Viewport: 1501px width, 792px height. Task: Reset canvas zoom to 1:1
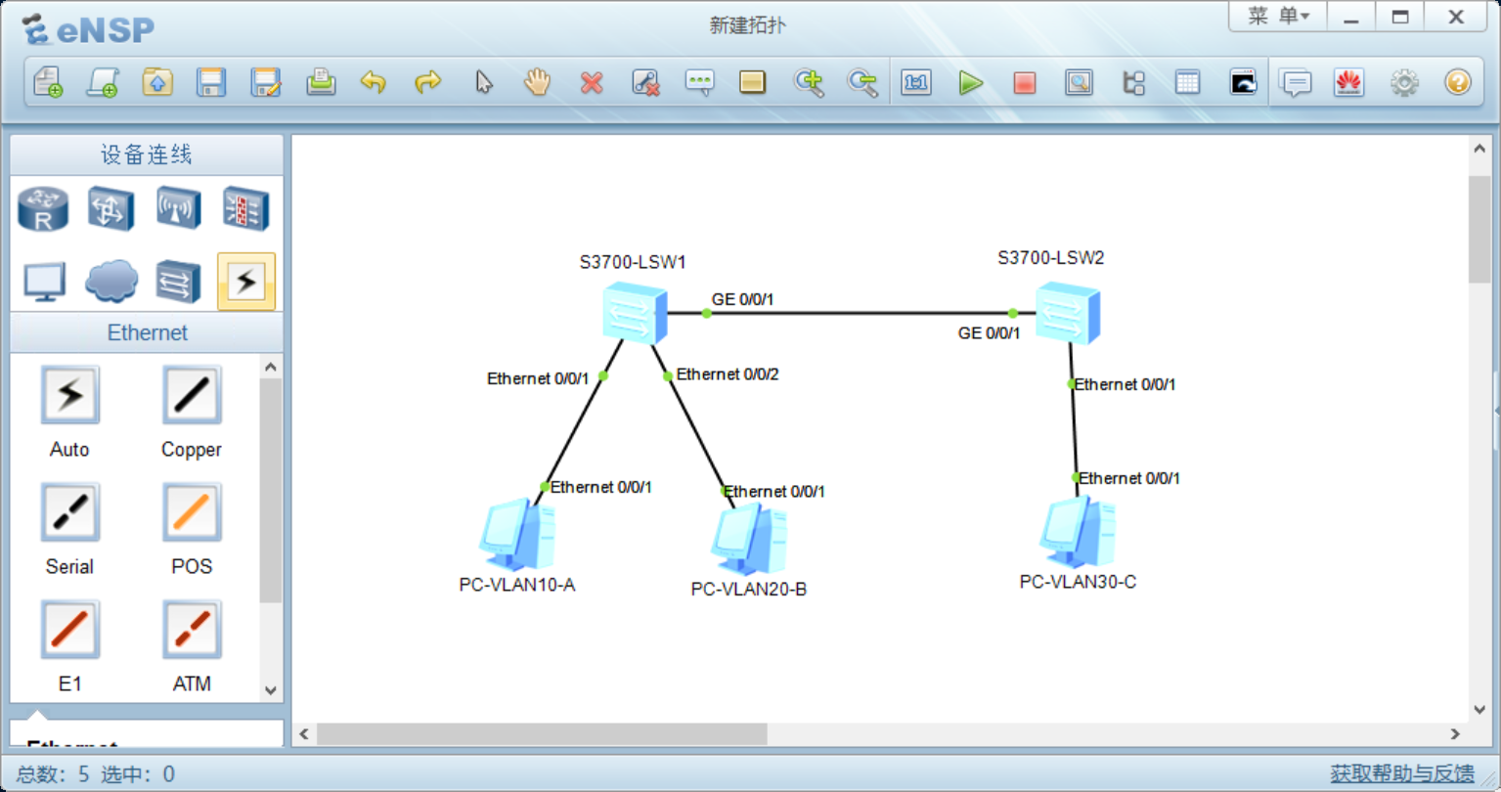click(x=916, y=82)
